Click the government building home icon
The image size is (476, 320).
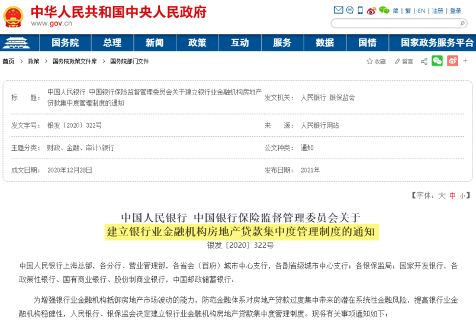pos(16,43)
